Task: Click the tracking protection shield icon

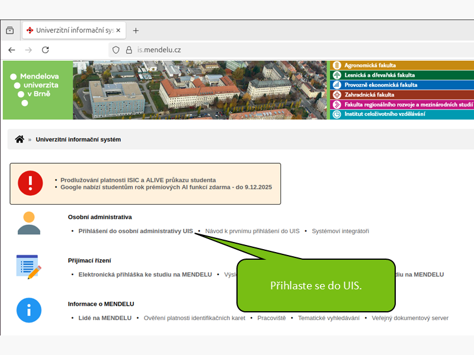Action: tap(116, 50)
